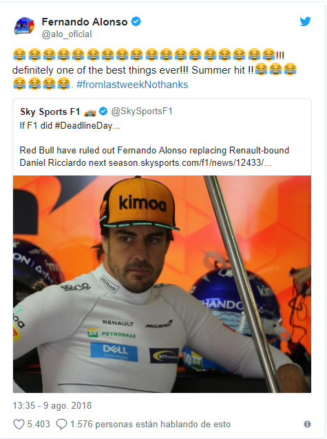Open the quoted tweet photo of Alonso
Viewport: 327px width, 439px height.
[x=162, y=284]
